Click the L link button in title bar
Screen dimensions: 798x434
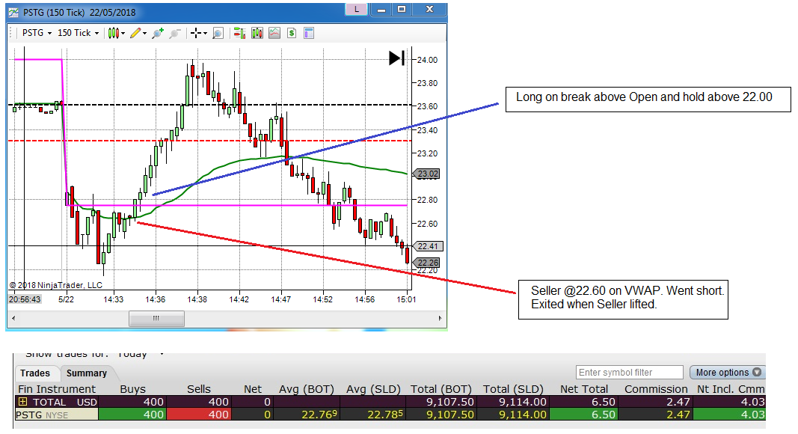[x=356, y=9]
